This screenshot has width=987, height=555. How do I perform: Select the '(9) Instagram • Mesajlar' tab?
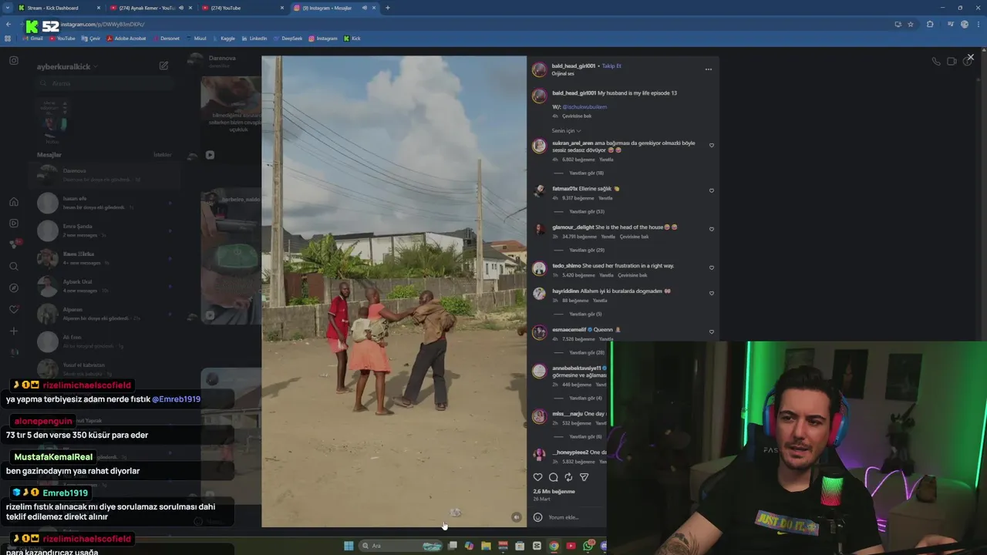[x=335, y=8]
